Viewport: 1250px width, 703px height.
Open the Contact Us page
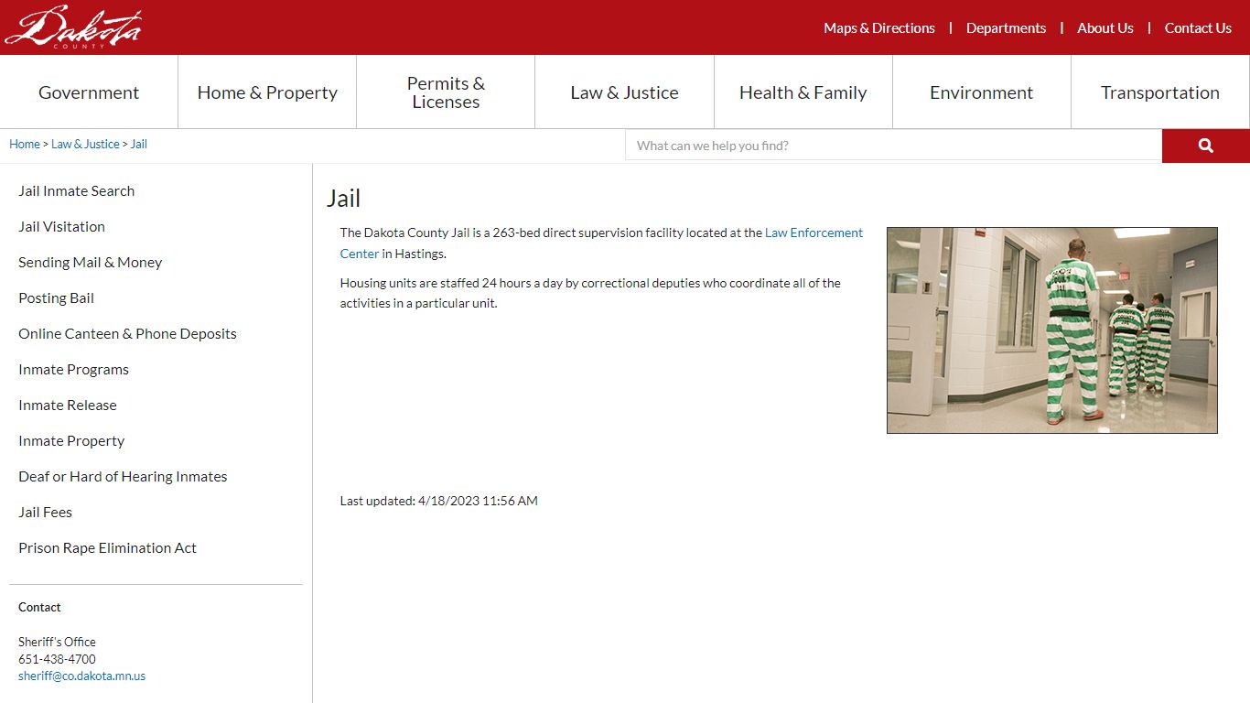(x=1197, y=28)
